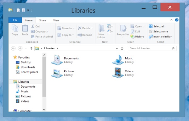
Task: Collapse the ribbon with the chevron arrow
Action: tap(171, 20)
